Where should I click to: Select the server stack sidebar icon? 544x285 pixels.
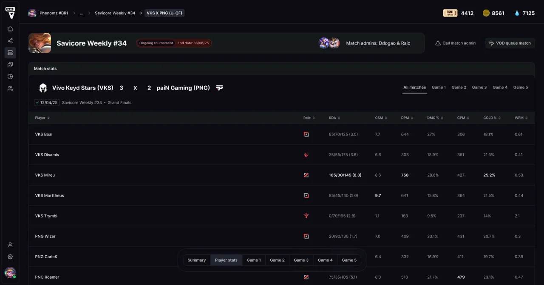[x=10, y=53]
